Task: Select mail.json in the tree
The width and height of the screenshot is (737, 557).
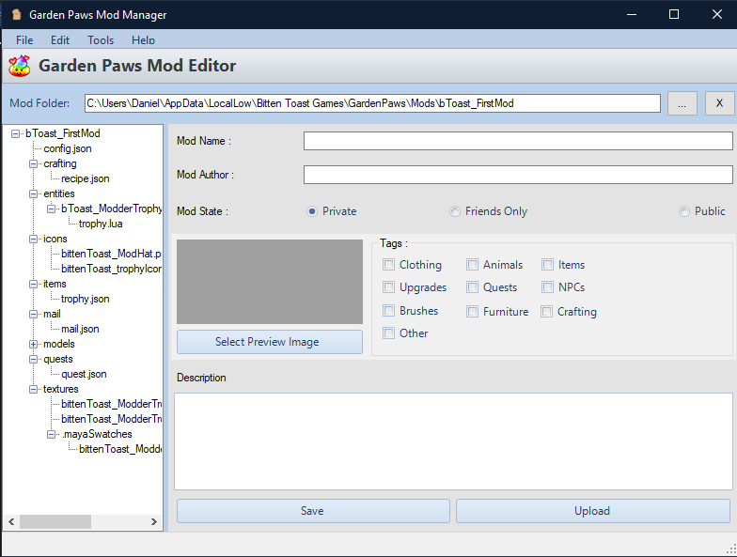Action: 80,329
